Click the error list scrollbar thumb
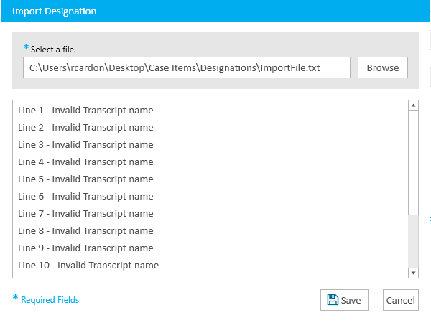The image size is (431, 323). tap(413, 163)
